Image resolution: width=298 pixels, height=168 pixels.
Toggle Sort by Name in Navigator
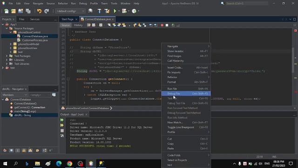tap(45, 150)
